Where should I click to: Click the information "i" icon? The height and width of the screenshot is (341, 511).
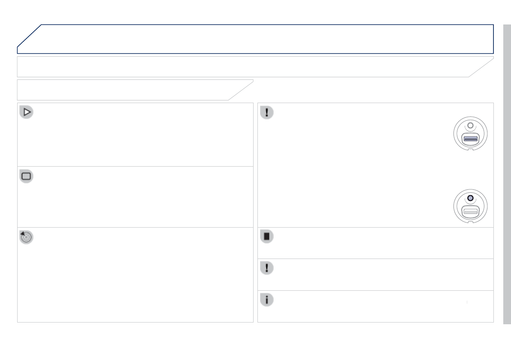[267, 300]
